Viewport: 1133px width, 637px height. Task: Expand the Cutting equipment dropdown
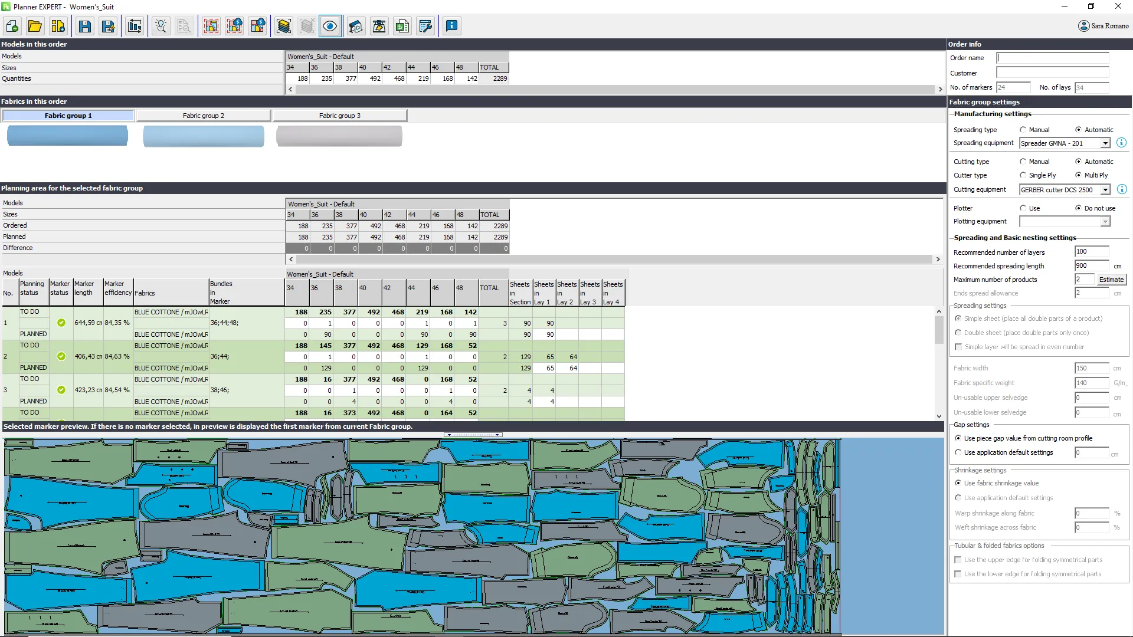pyautogui.click(x=1105, y=190)
